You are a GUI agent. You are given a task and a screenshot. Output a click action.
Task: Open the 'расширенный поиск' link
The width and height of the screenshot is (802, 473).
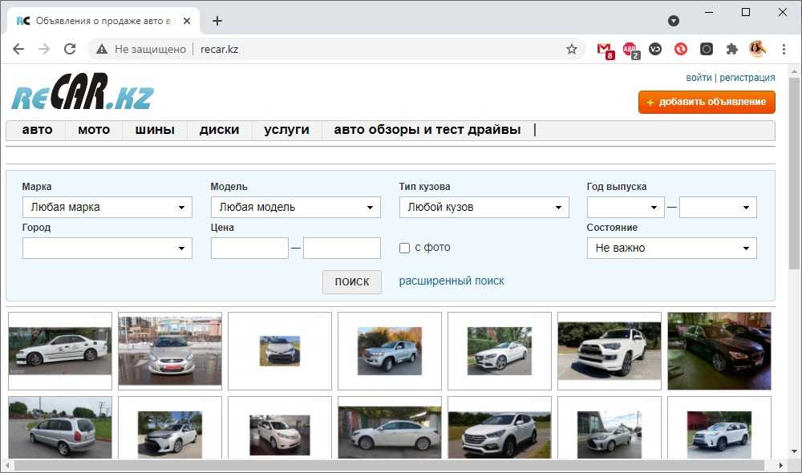[452, 281]
